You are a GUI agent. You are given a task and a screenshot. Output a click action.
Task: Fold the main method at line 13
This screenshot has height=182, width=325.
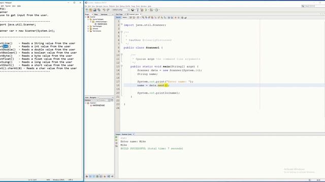point(122,66)
